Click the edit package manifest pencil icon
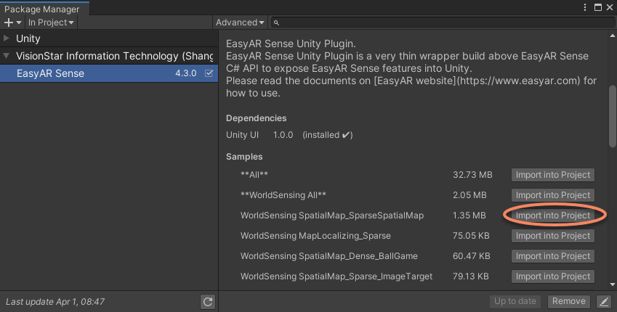This screenshot has width=617, height=312. tap(604, 301)
